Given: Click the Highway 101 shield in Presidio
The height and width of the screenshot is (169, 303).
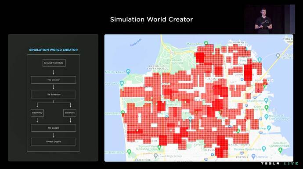Looking at the screenshot, I should click(172, 52).
